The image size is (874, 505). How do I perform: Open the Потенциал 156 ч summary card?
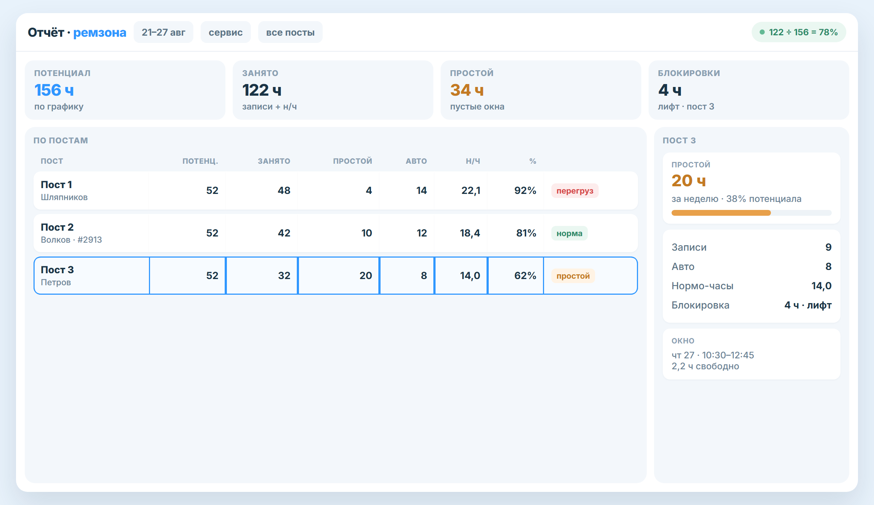(x=125, y=90)
